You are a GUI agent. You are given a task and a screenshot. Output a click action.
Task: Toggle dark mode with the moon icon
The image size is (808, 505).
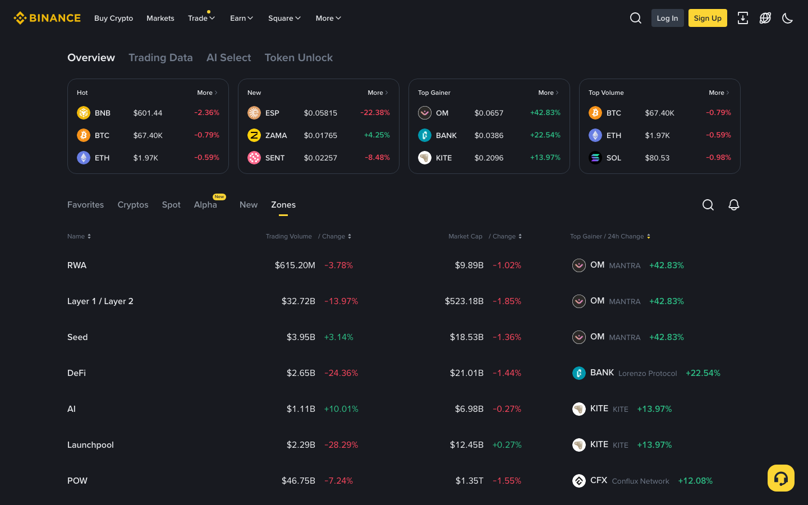pos(787,17)
